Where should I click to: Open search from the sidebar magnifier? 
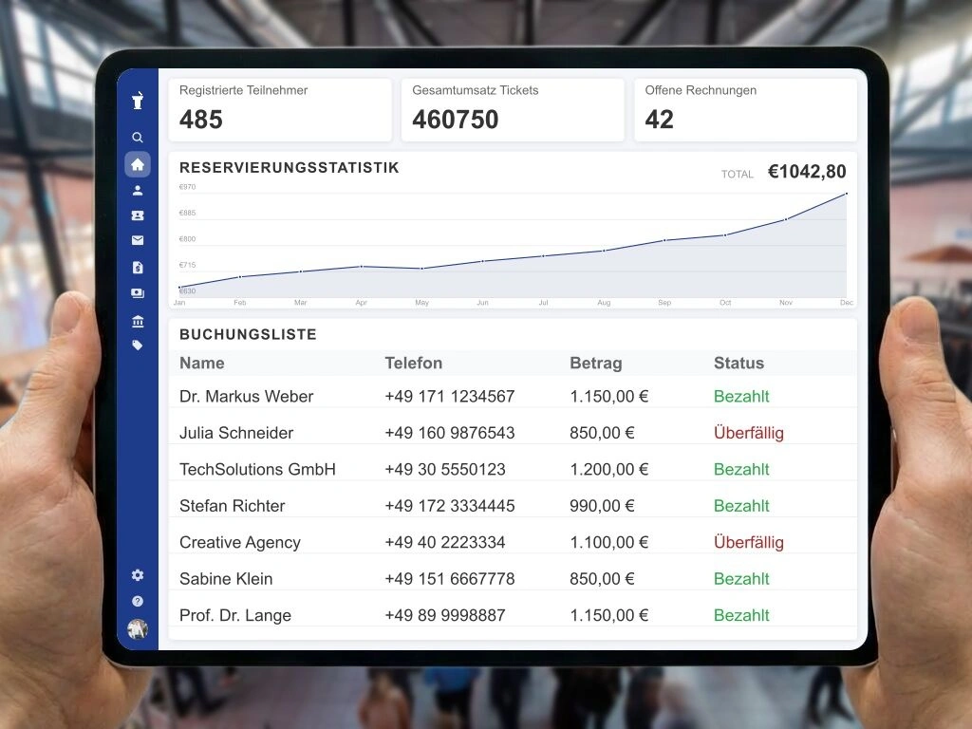(138, 138)
